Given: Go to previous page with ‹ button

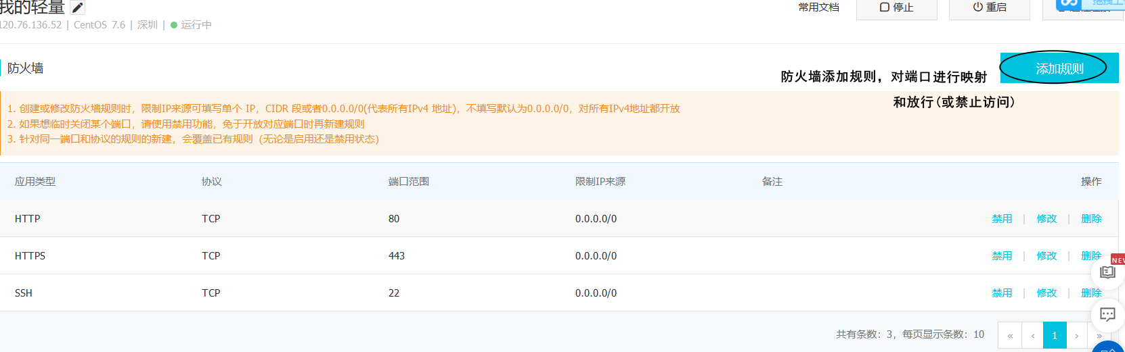Looking at the screenshot, I should (1033, 335).
